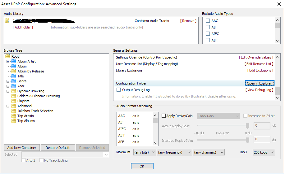285x174 pixels.
Task: Expand the Year tree node
Action: pos(8,86)
